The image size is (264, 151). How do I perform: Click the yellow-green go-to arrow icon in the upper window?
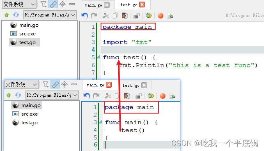(149, 16)
